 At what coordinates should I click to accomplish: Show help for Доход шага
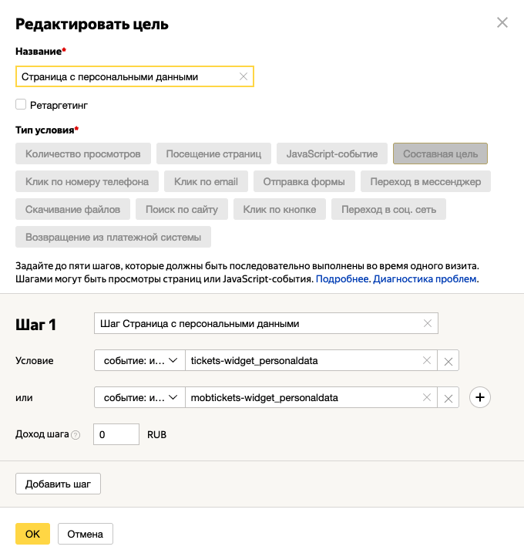click(x=76, y=435)
